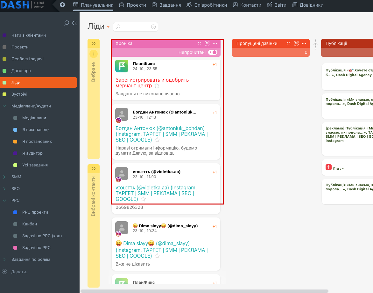Select Договора in sidebar

(21, 71)
